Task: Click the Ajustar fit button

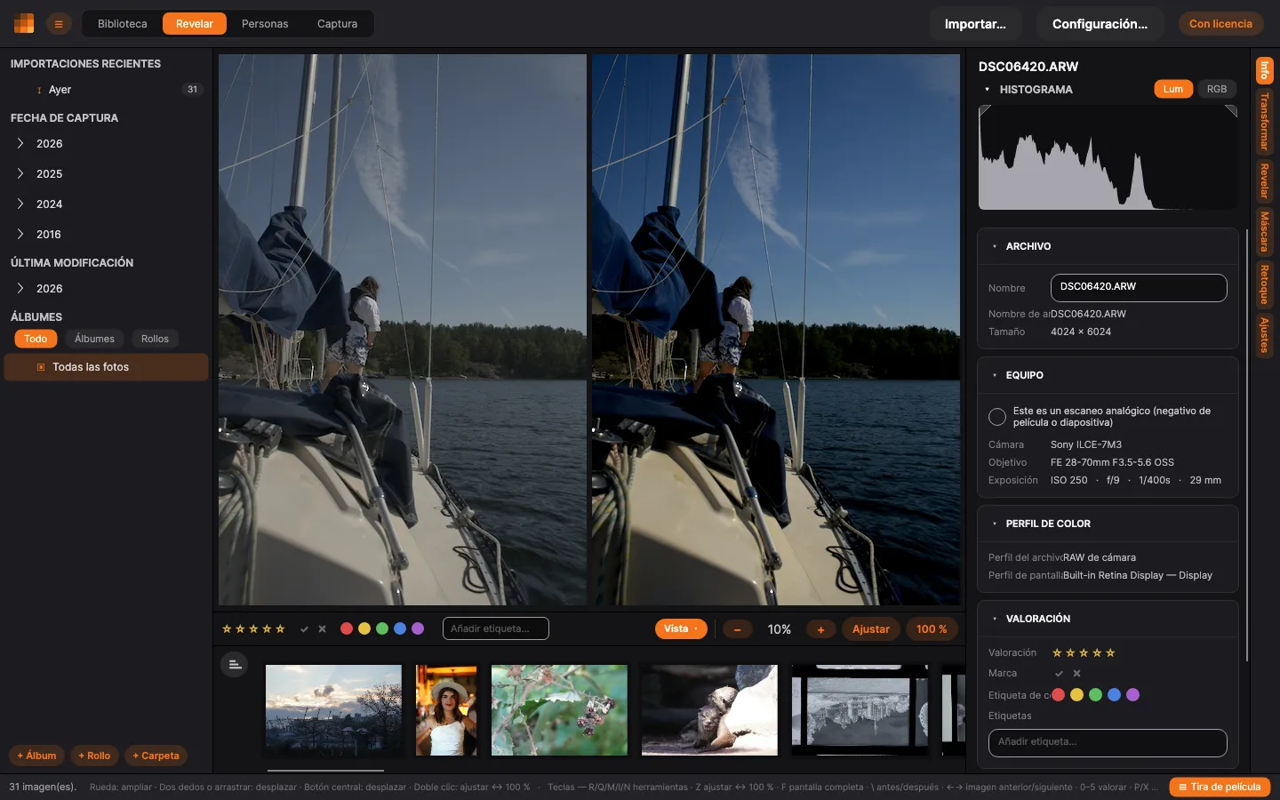Action: (x=871, y=629)
